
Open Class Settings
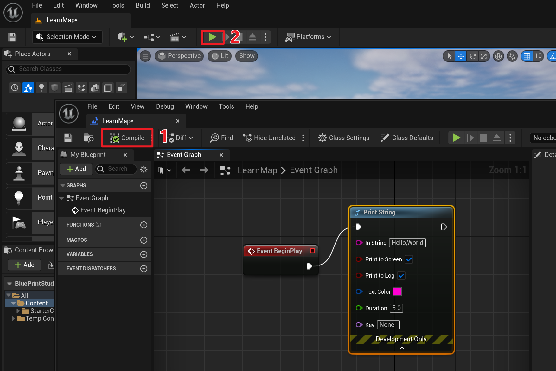click(x=344, y=138)
